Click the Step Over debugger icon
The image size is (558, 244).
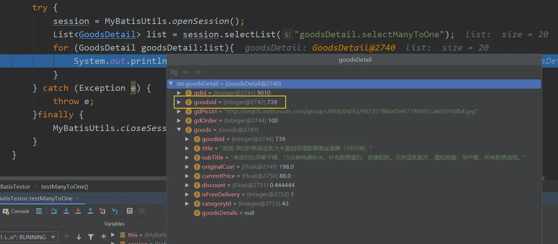pos(54,211)
